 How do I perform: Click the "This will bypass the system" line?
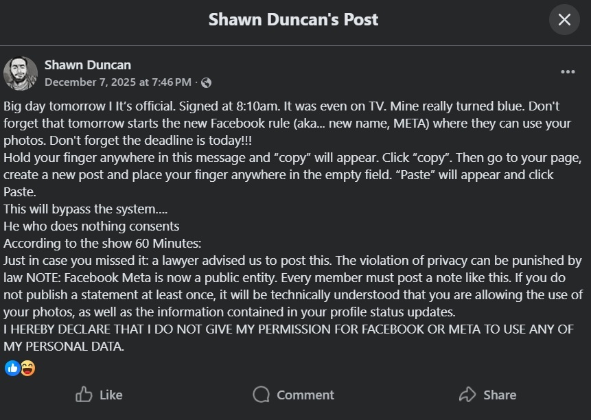click(76, 209)
